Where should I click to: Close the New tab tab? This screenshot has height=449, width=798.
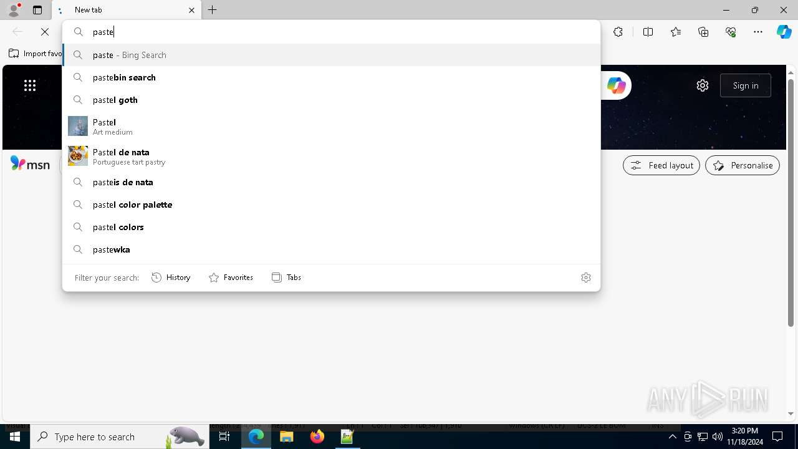click(191, 10)
